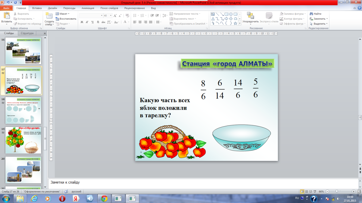
Task: Toggle strikethrough (abc) formatting
Action: pos(103,22)
